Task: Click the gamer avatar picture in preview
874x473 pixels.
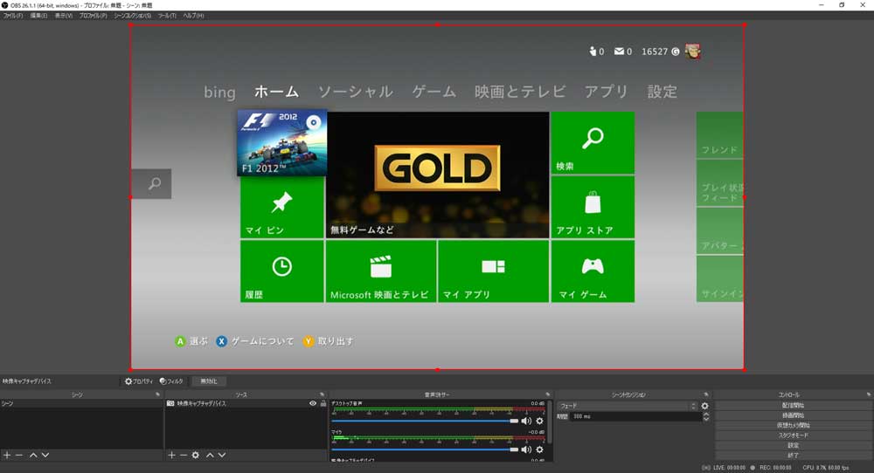Action: point(692,51)
